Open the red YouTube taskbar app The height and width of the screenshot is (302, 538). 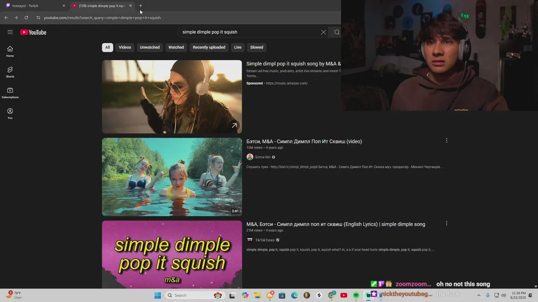pos(344,295)
